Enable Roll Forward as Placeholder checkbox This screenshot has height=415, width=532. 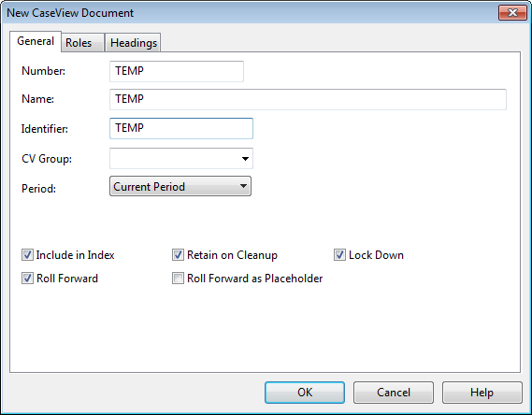pos(178,279)
